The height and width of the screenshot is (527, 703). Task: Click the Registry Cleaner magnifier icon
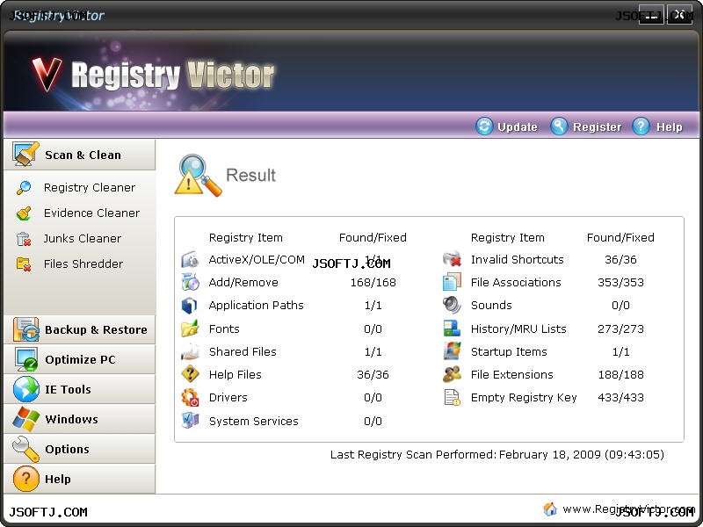coord(24,188)
